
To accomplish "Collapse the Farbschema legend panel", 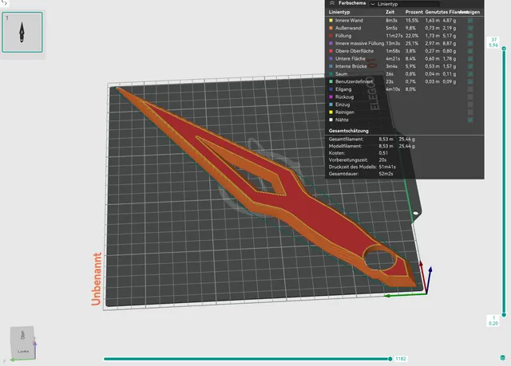I will point(332,3).
